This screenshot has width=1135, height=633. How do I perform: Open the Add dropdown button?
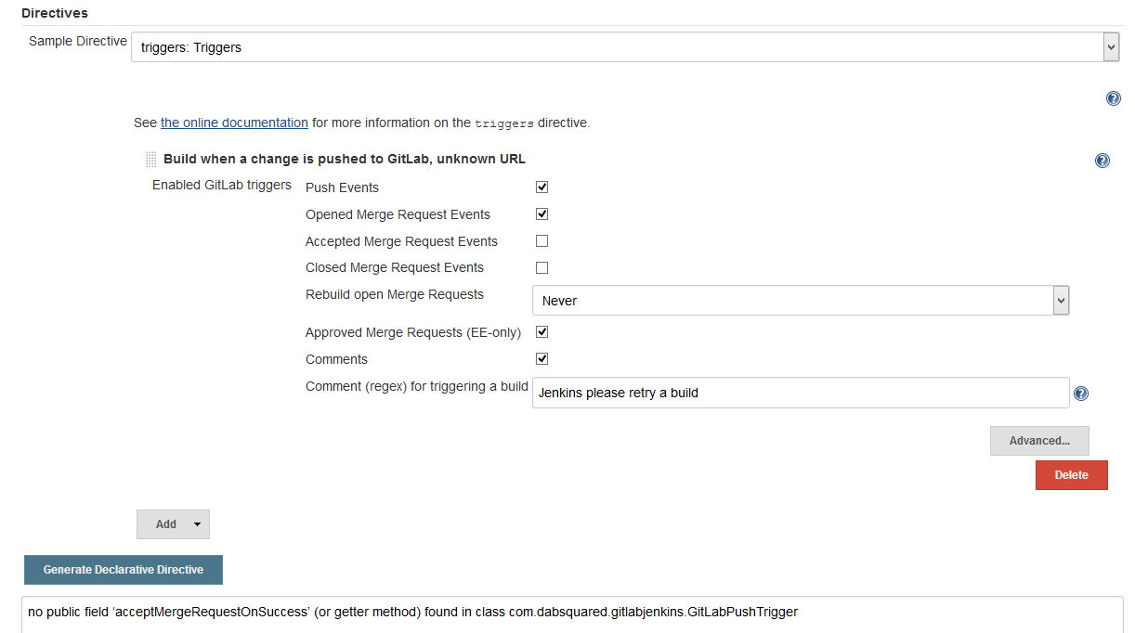[173, 524]
